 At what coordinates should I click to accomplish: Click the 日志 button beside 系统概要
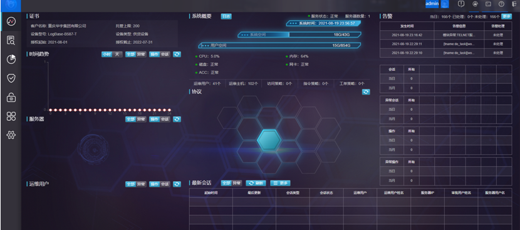[x=226, y=16]
